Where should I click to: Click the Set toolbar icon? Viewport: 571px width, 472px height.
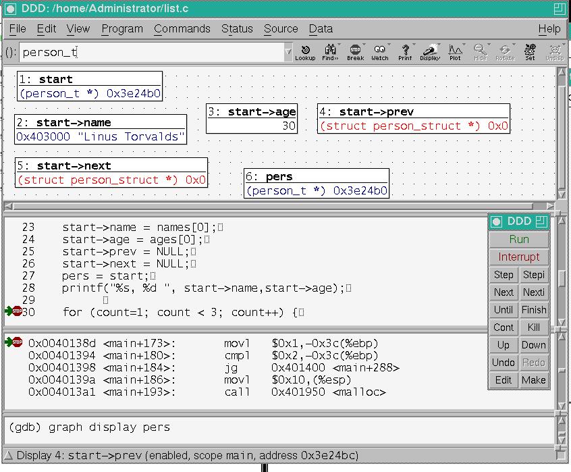coord(531,53)
